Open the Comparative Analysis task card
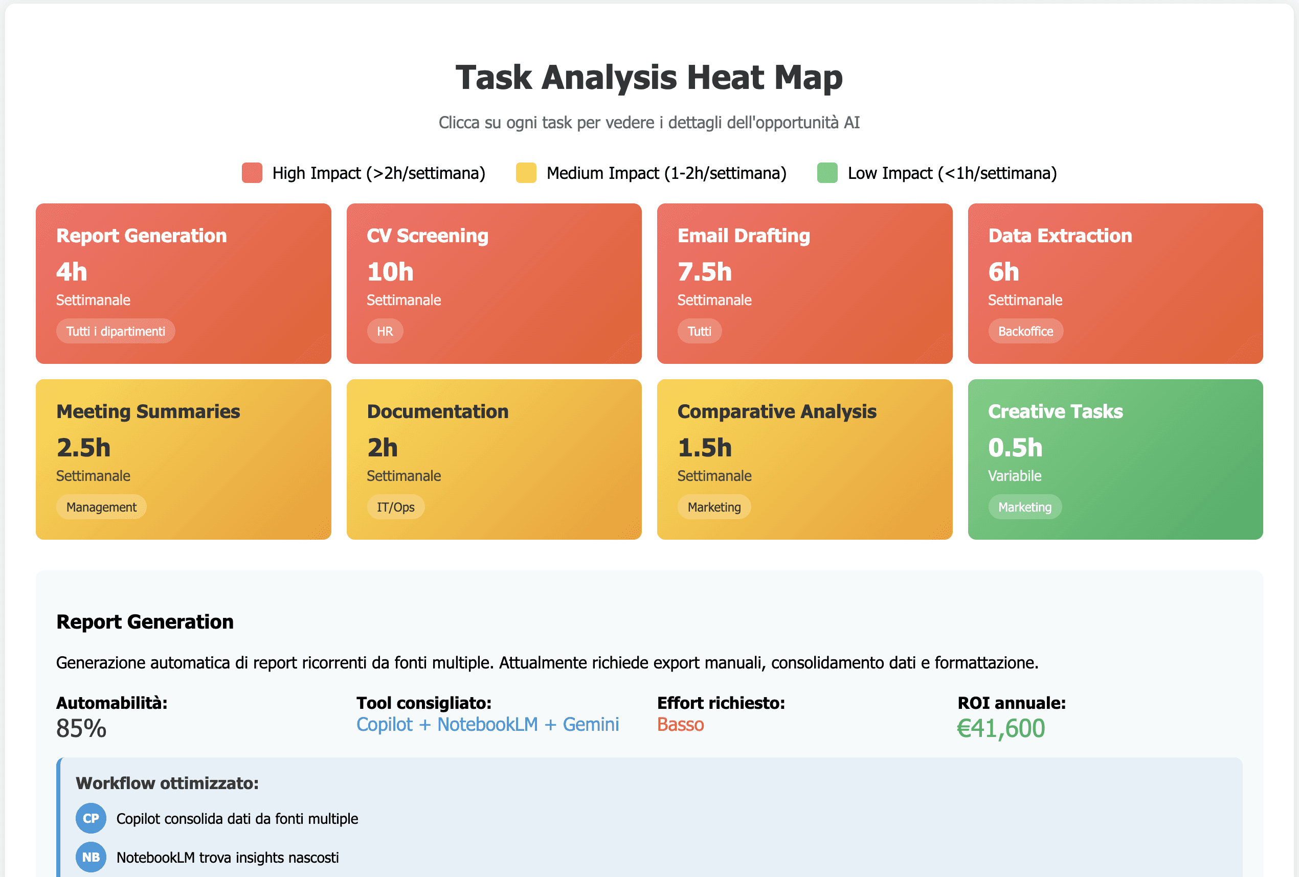The width and height of the screenshot is (1299, 877). [x=804, y=459]
